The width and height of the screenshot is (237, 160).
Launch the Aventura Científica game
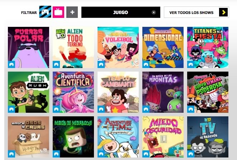pos(73,92)
